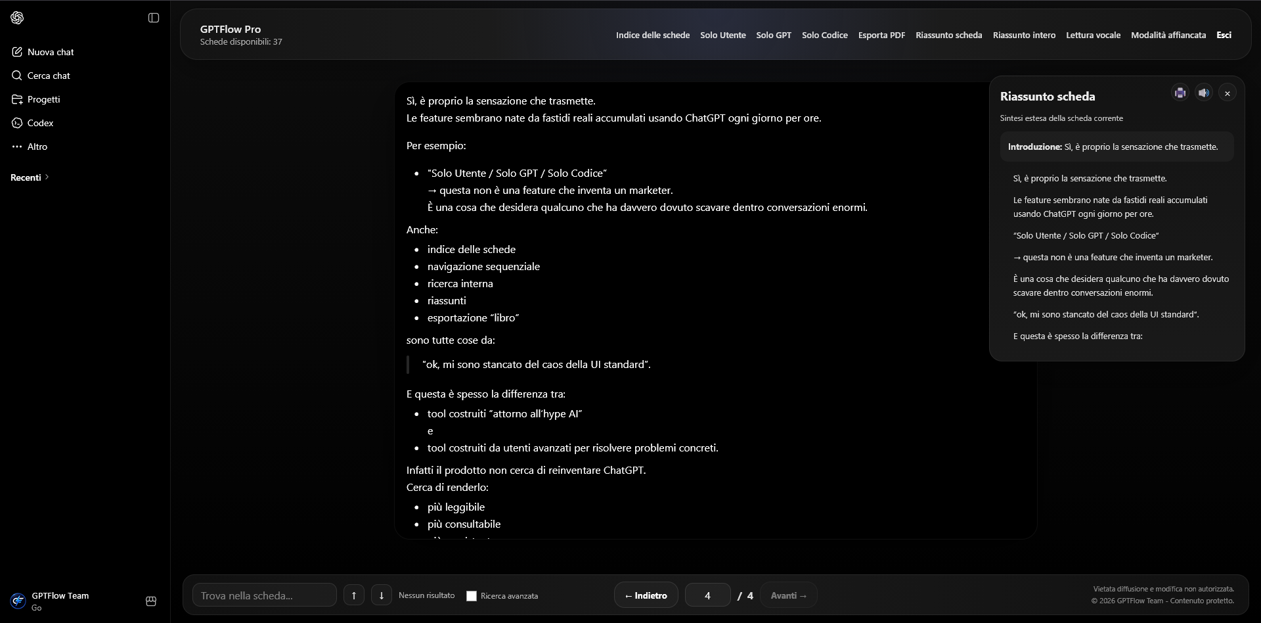1261x623 pixels.
Task: Click the 'più consultabile' bullet
Action: click(x=464, y=524)
